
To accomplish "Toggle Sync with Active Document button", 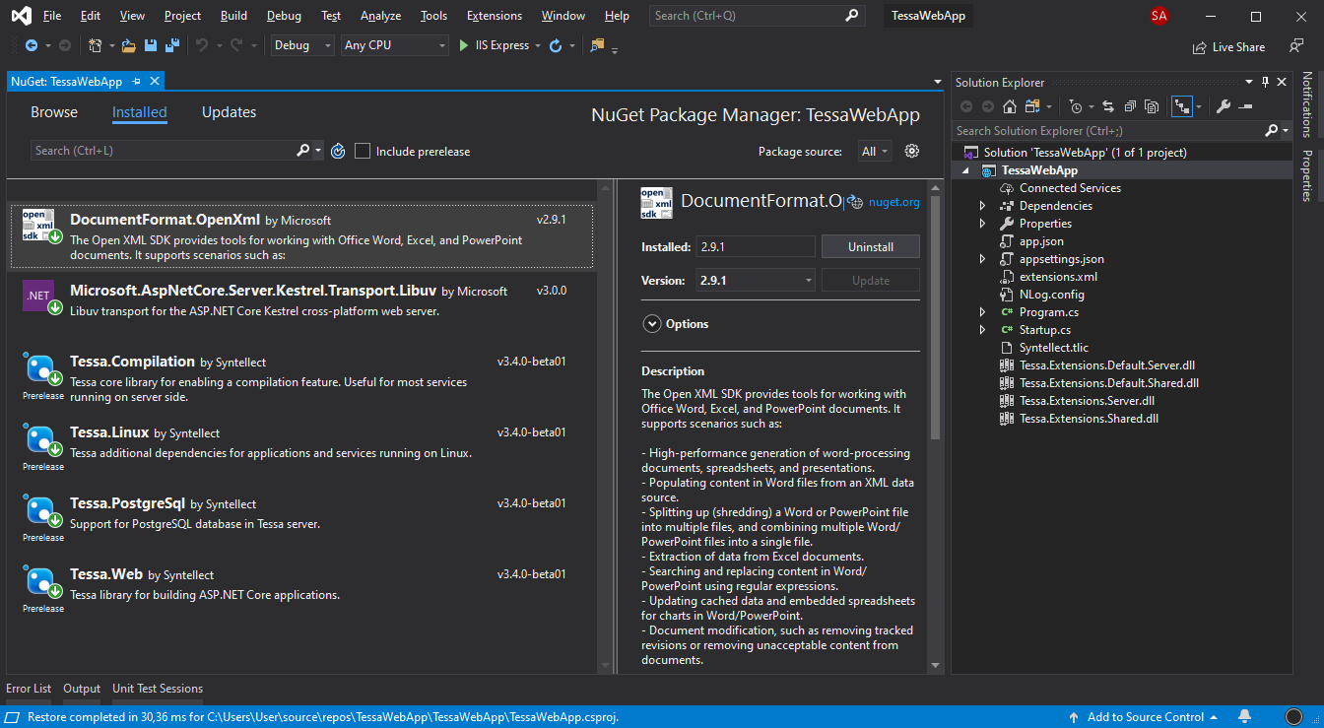I will (1107, 106).
